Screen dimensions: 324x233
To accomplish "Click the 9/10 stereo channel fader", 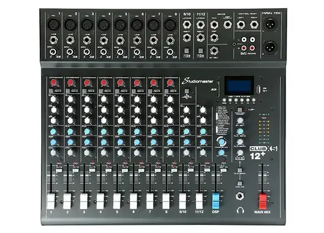I will click(182, 201).
